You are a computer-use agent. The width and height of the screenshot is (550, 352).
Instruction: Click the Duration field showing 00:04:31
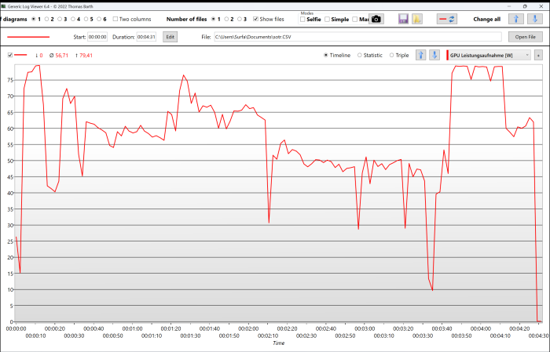[x=146, y=37]
